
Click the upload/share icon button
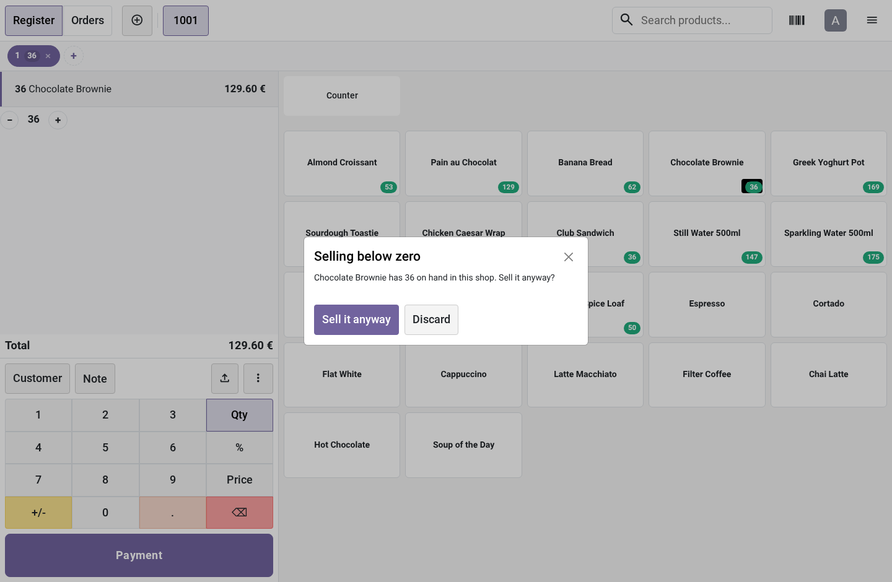[225, 378]
